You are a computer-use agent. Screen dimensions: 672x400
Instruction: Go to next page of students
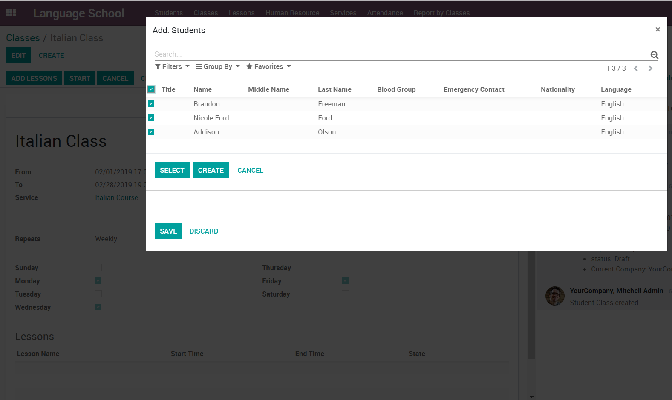(x=650, y=69)
